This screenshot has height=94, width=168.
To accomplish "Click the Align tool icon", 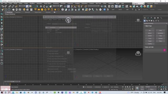I will (x=105, y=6).
